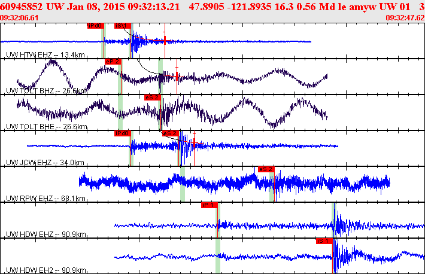
Task: Select the UW HTW EHZ station label
Action: (x=45, y=55)
